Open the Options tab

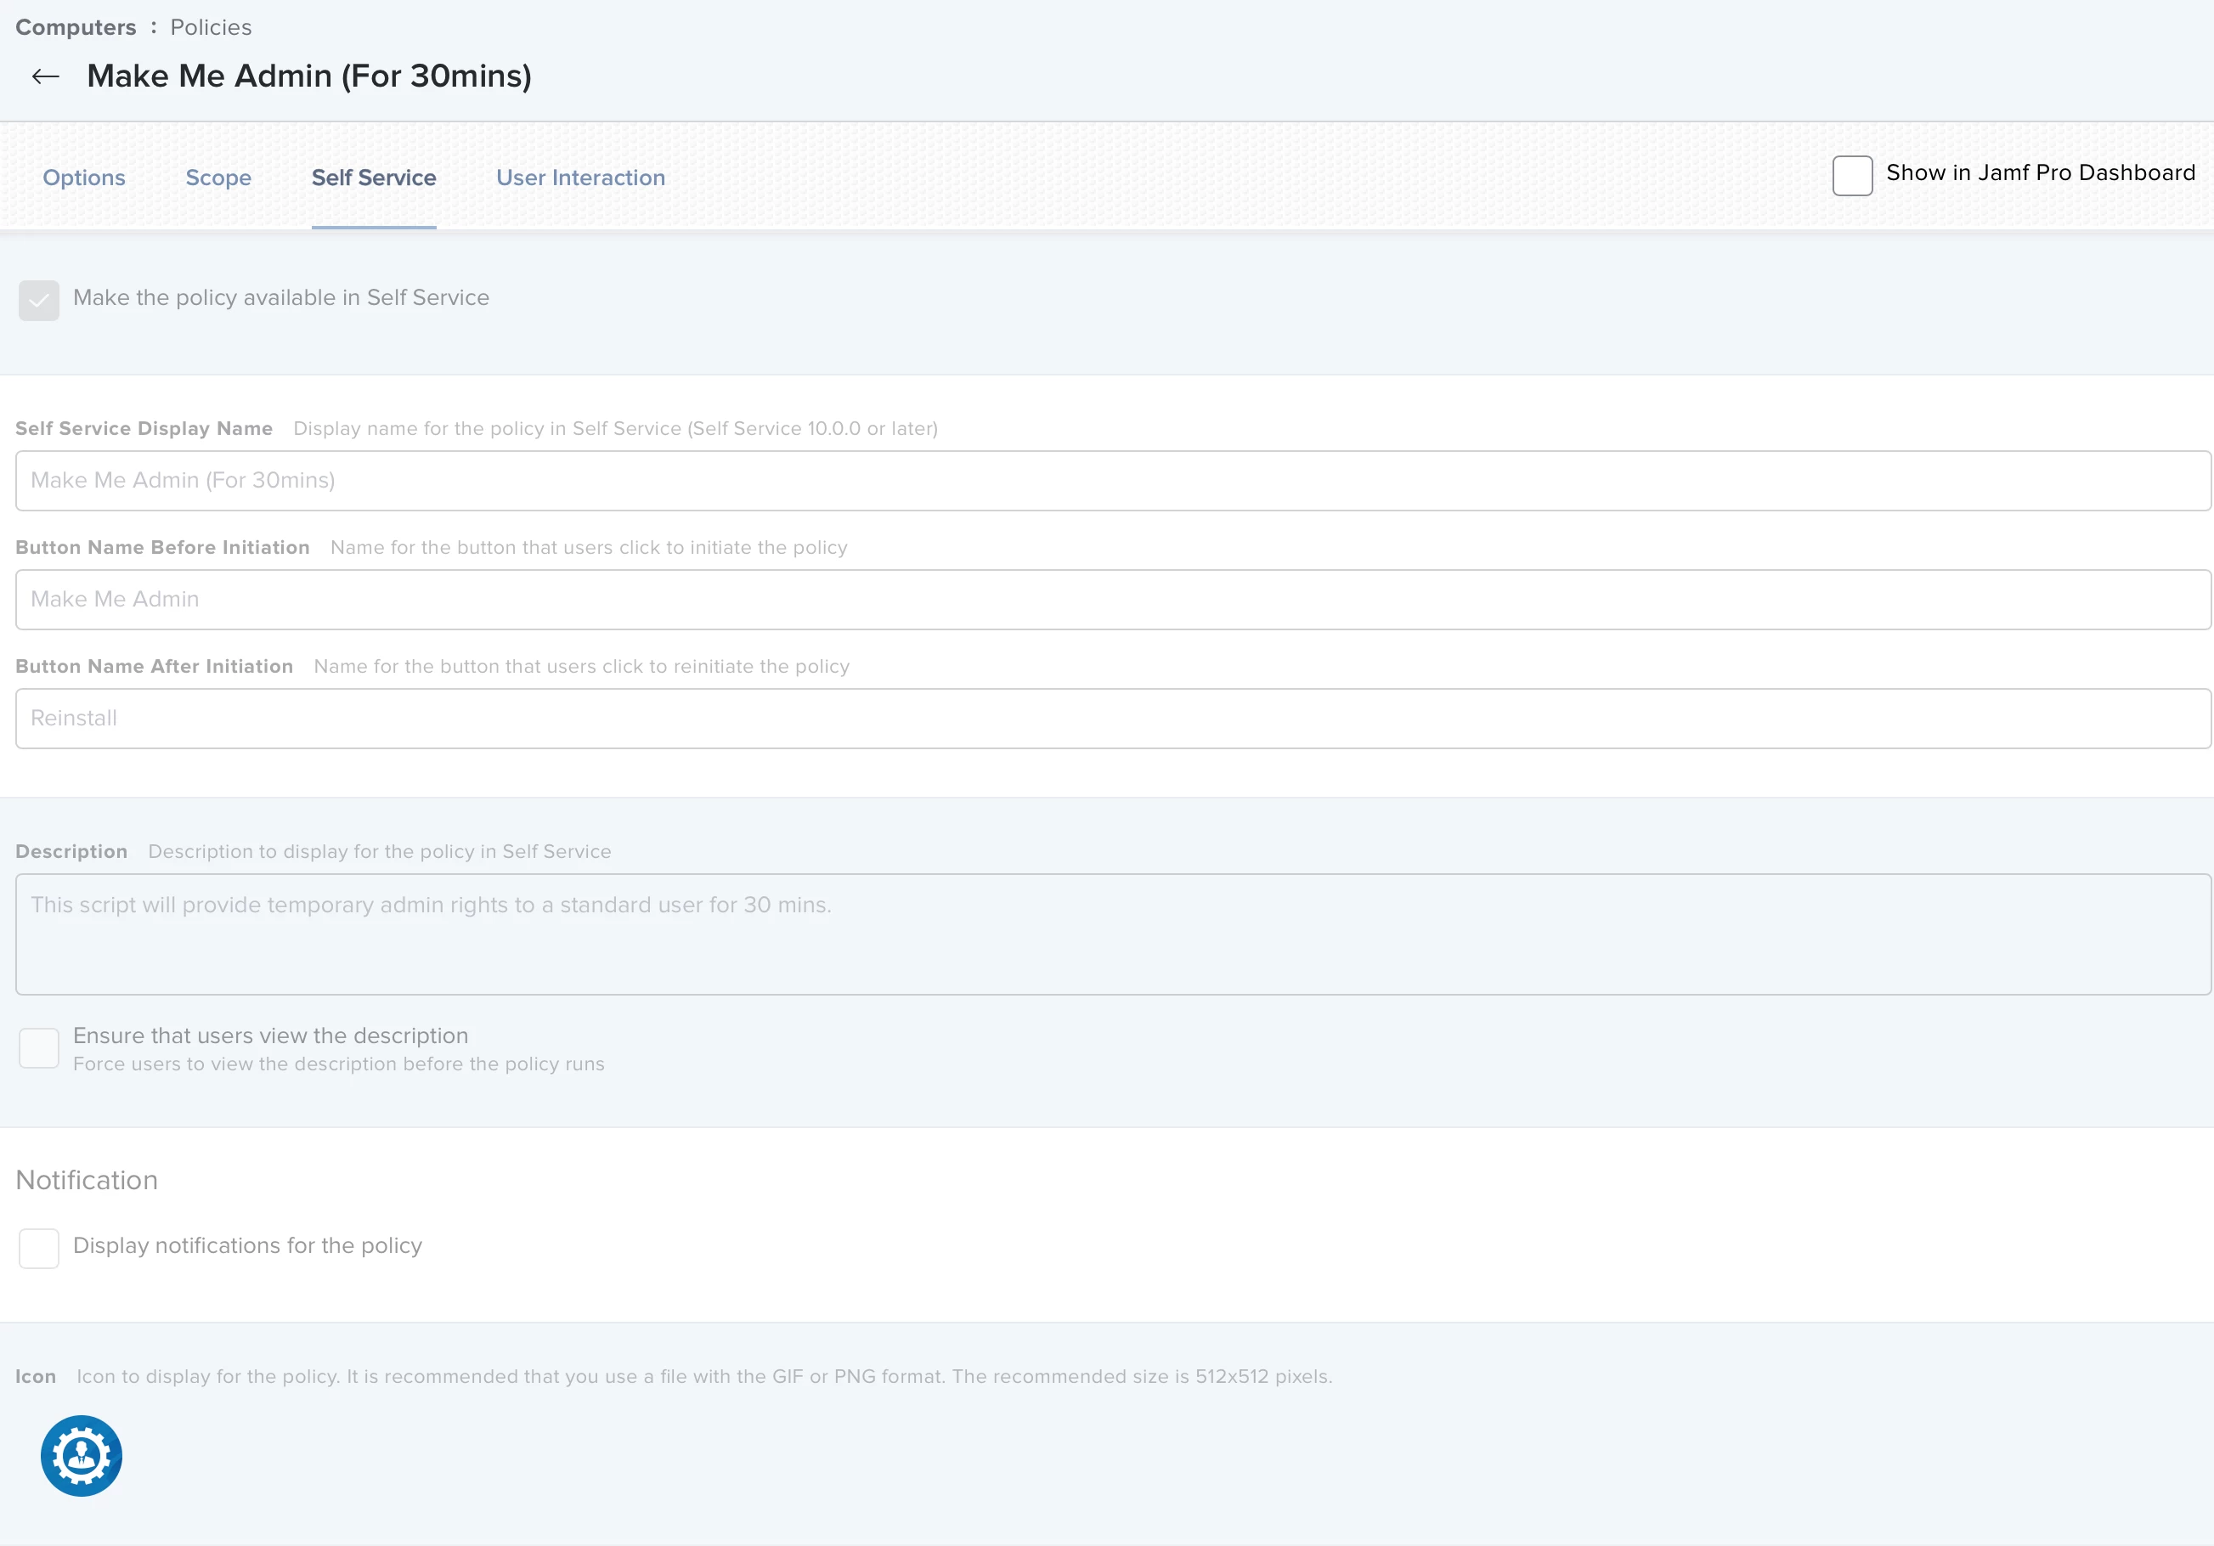tap(84, 178)
